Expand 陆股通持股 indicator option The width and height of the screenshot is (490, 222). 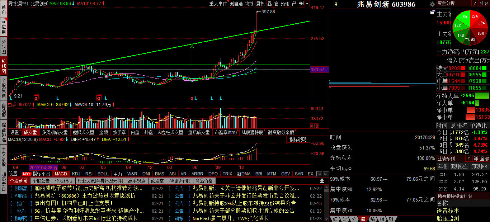click(253, 132)
